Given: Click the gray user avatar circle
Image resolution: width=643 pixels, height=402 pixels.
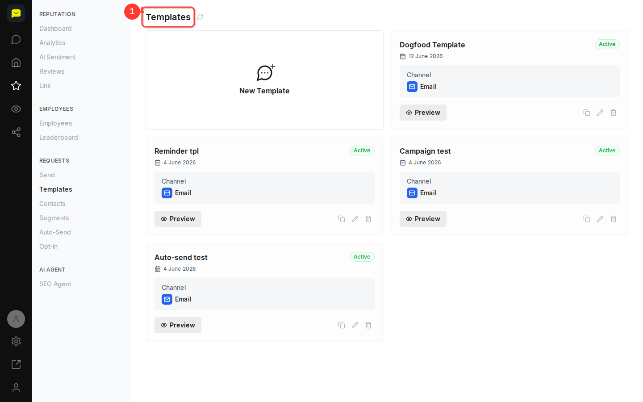Looking at the screenshot, I should pyautogui.click(x=16, y=319).
